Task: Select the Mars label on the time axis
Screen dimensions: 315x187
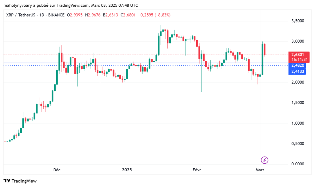Action: [260, 169]
